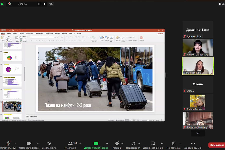
Task: Click the green Демонстрация экрана icon
Action: point(96,143)
